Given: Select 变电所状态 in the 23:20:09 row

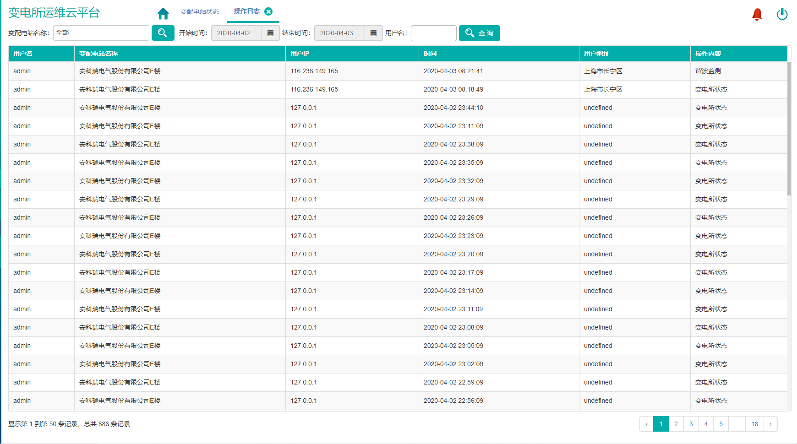Looking at the screenshot, I should click(711, 254).
